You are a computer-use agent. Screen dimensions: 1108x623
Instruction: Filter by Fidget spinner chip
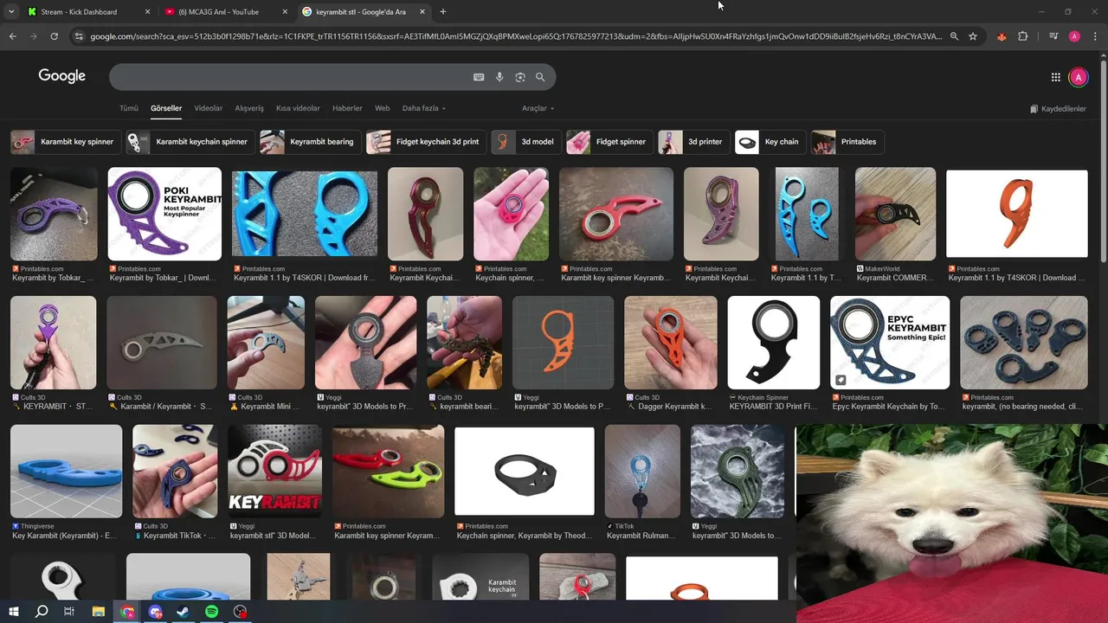coord(609,142)
